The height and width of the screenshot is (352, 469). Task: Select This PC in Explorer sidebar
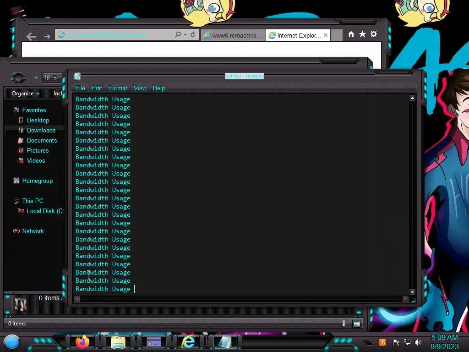coord(33,201)
